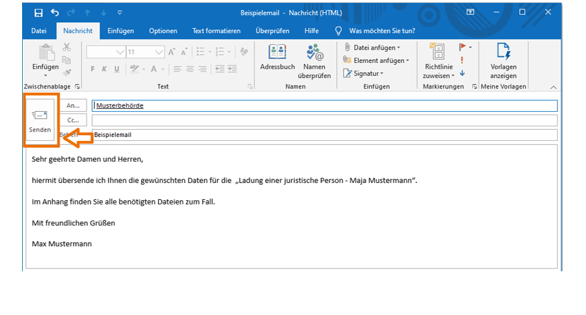Switch to the Einfügen ribbon tab
This screenshot has height=315, width=586.
121,31
